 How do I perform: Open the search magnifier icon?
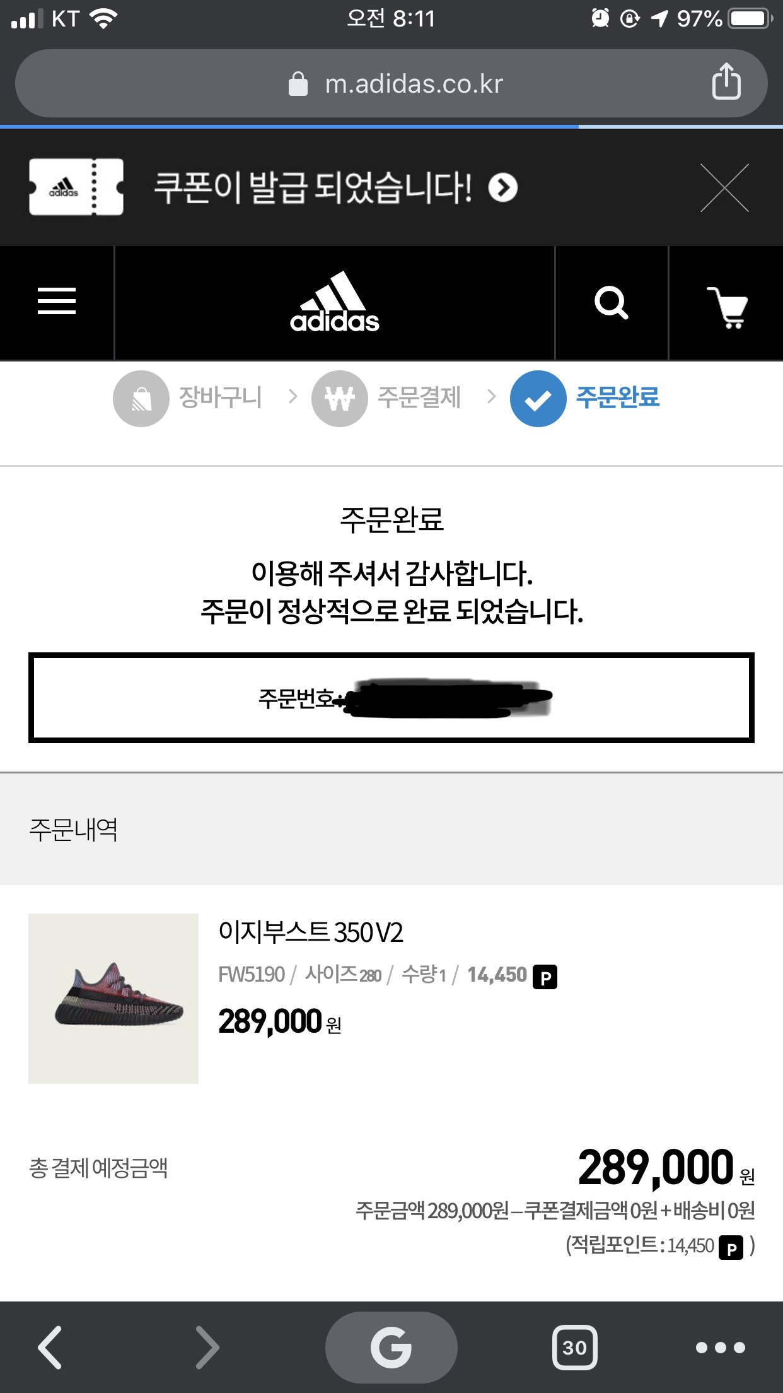tap(611, 303)
